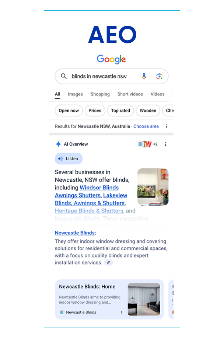Switch to the Images tab
The height and width of the screenshot is (339, 224).
pyautogui.click(x=75, y=94)
